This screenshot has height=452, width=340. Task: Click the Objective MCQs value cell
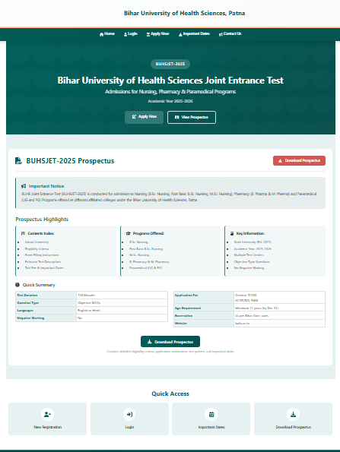coord(122,303)
